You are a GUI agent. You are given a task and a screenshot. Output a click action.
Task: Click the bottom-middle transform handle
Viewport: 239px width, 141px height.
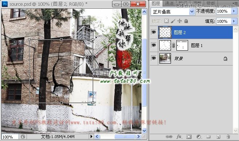pos(61,103)
